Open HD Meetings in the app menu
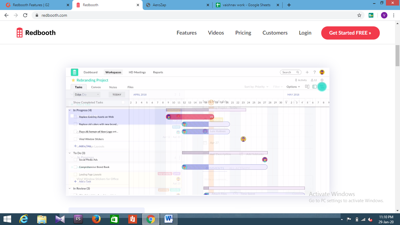The image size is (400, 225). [x=137, y=72]
